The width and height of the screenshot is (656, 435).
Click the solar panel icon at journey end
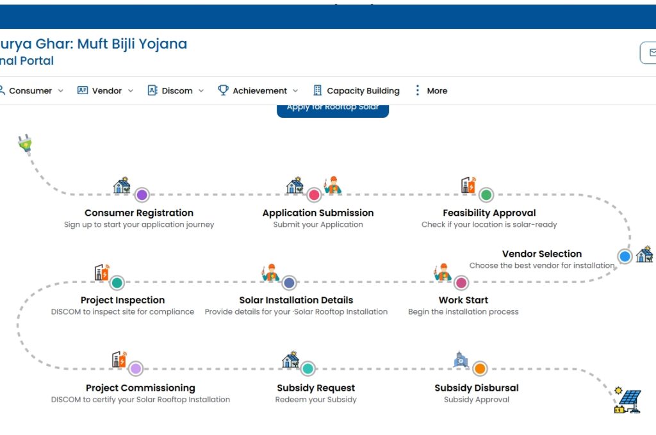(x=628, y=401)
